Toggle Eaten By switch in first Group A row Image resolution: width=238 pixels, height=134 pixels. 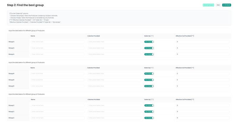tap(149, 42)
